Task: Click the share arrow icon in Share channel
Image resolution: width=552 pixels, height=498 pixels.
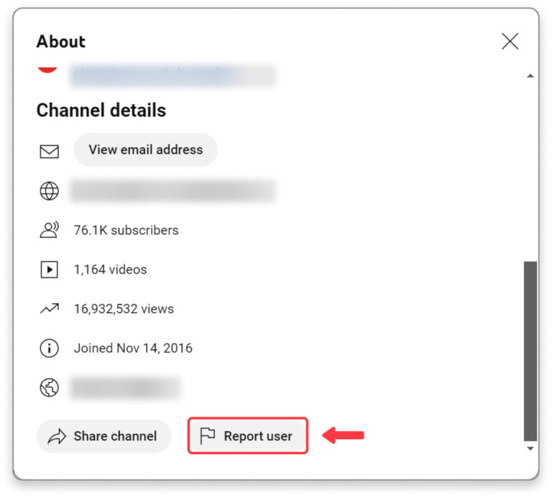Action: click(x=55, y=436)
